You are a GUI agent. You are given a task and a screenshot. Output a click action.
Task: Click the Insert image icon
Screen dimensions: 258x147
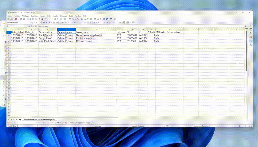[82, 19]
